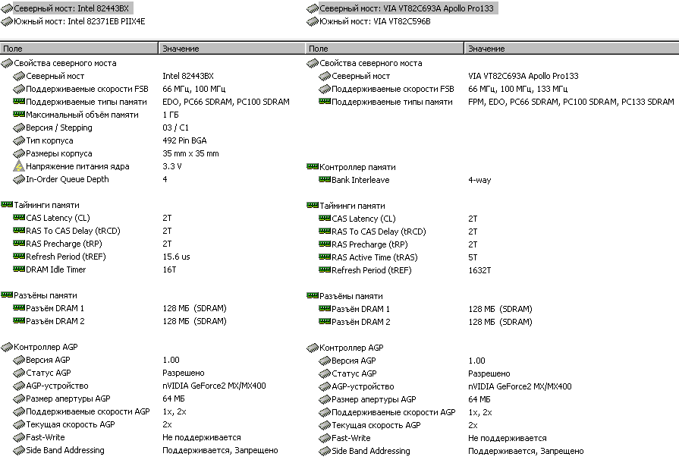Click the Значение column header on the right table
This screenshot has width=679, height=460.
click(x=569, y=48)
